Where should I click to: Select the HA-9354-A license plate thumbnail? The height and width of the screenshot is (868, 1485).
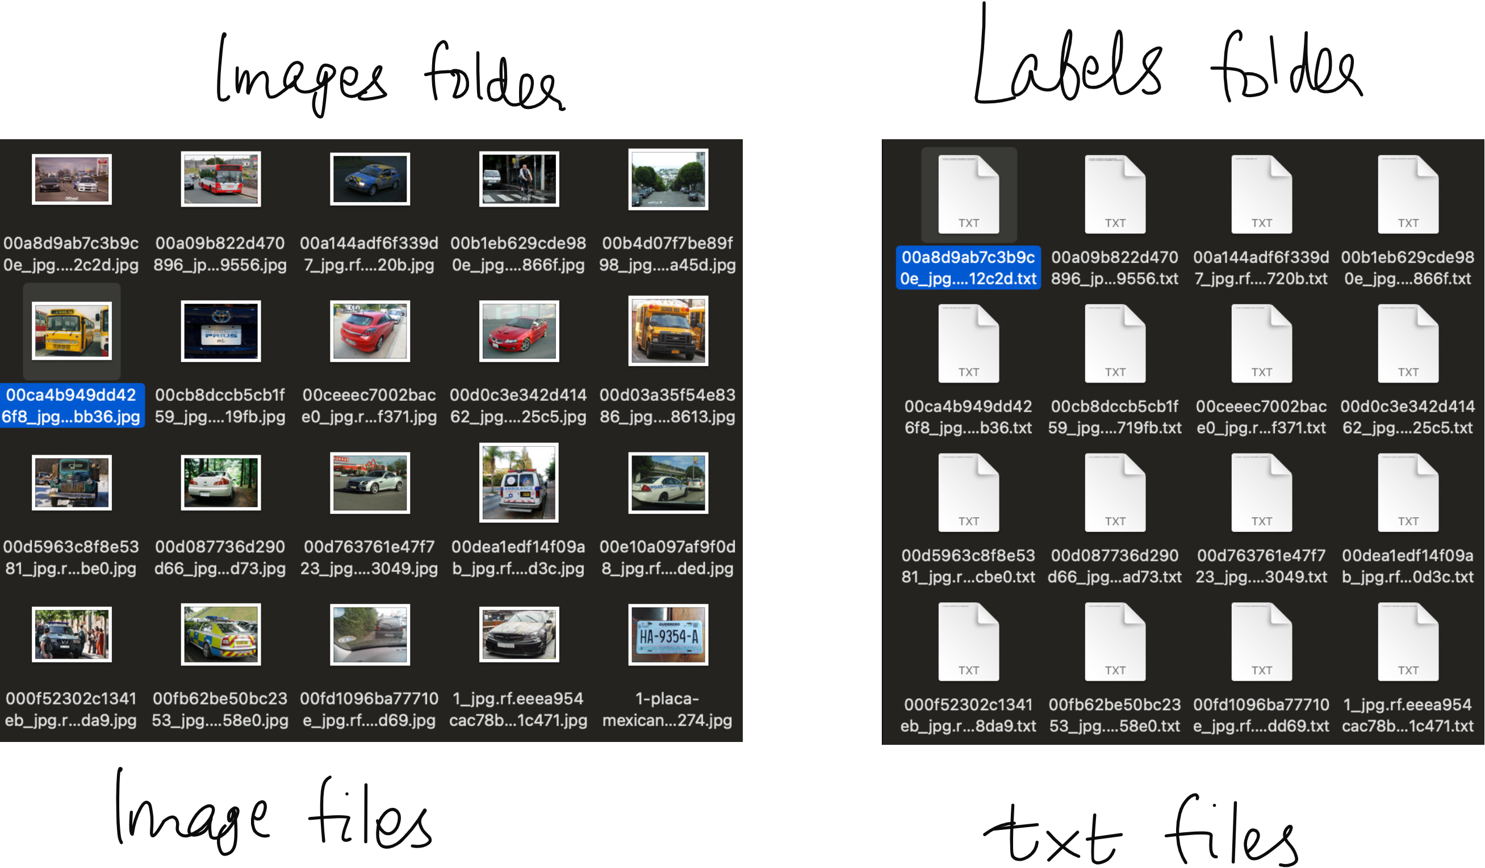[668, 635]
